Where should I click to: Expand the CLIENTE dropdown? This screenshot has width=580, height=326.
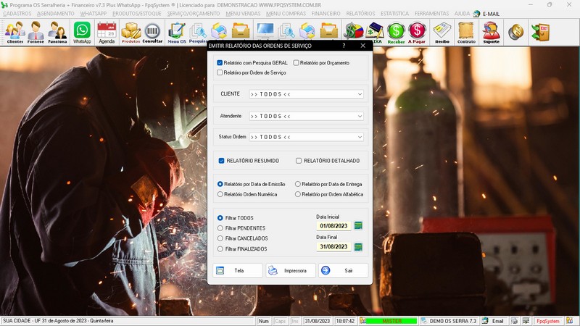pos(360,94)
